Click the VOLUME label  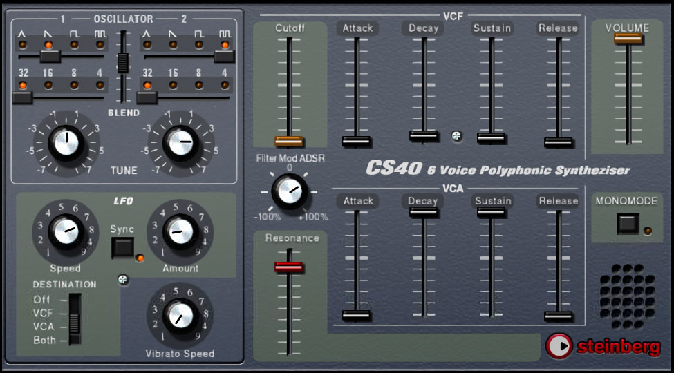point(627,28)
